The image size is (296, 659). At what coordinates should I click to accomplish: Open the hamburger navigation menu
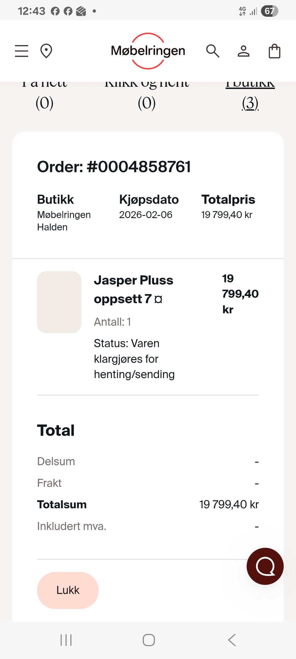pyautogui.click(x=22, y=51)
